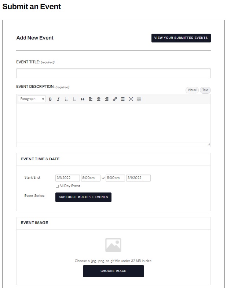Align description text to the left
The image size is (227, 288).
(x=91, y=99)
